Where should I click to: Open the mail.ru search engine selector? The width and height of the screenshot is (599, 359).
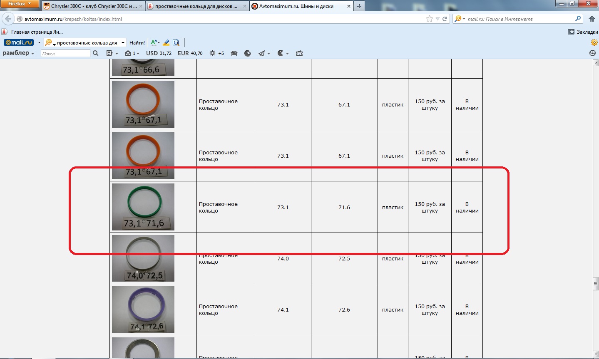459,19
